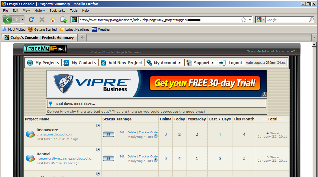The width and height of the screenshot is (318, 177).
Task: Open the View menu
Action: pyautogui.click(x=26, y=11)
